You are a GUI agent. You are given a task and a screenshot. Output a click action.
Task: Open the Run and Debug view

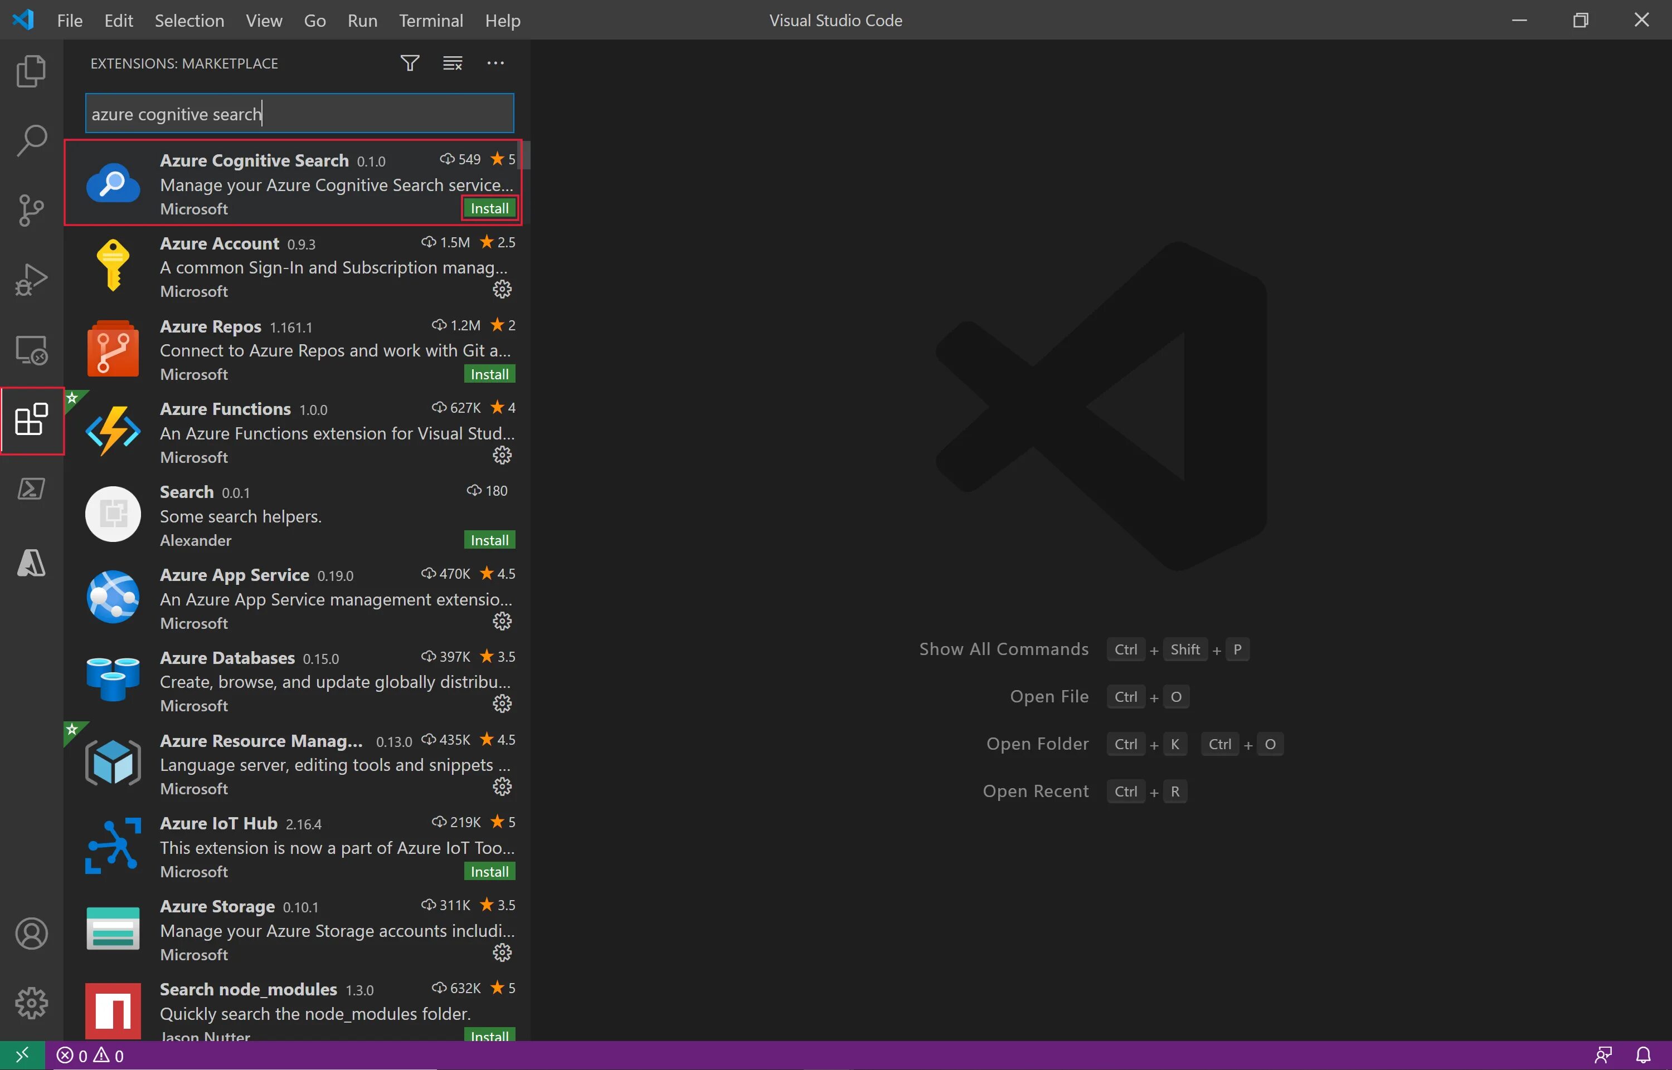pos(31,280)
